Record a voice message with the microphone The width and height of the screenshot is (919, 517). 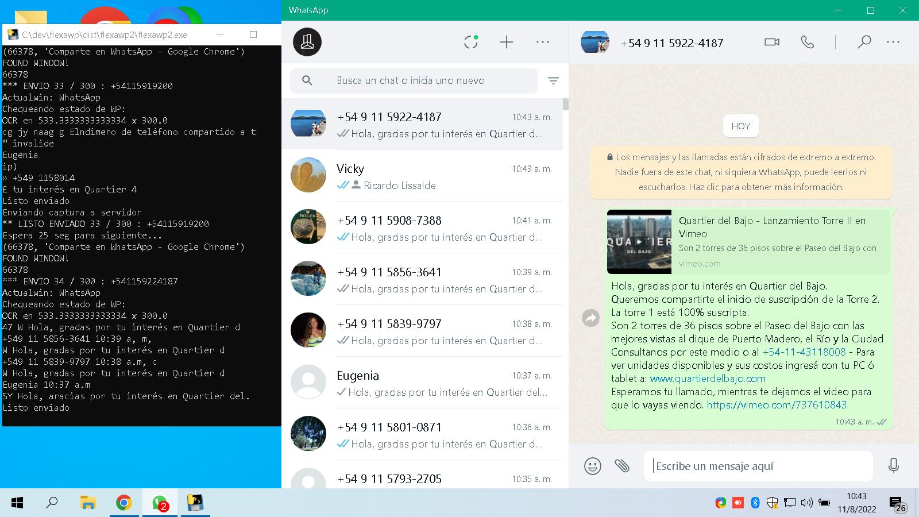click(x=893, y=465)
